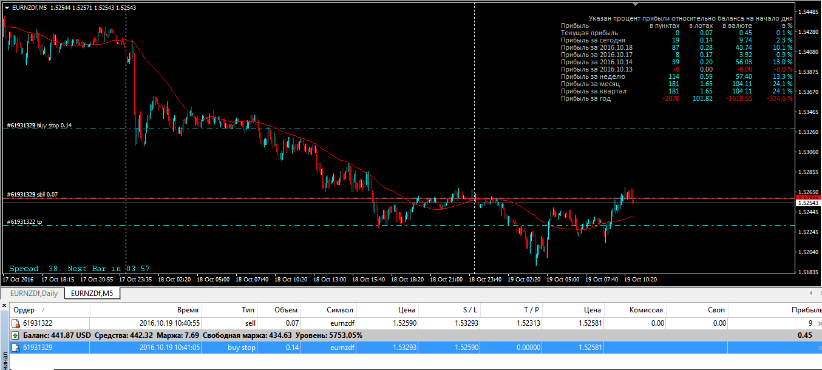
Task: Sort by the Символ column header
Action: pos(328,310)
